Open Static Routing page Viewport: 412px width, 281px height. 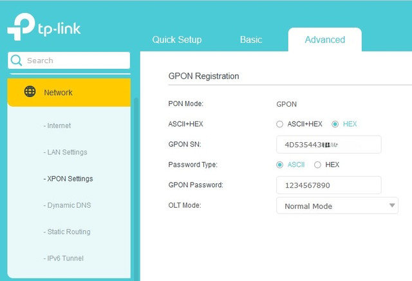67,231
